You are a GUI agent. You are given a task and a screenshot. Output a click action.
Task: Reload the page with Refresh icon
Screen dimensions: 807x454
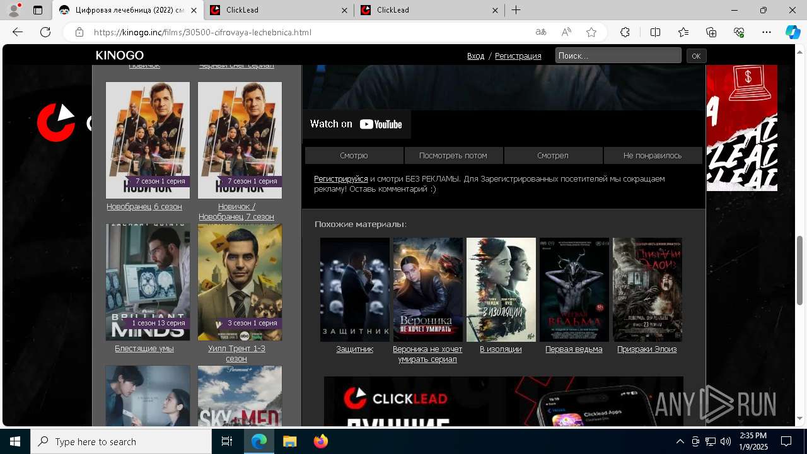pyautogui.click(x=45, y=32)
